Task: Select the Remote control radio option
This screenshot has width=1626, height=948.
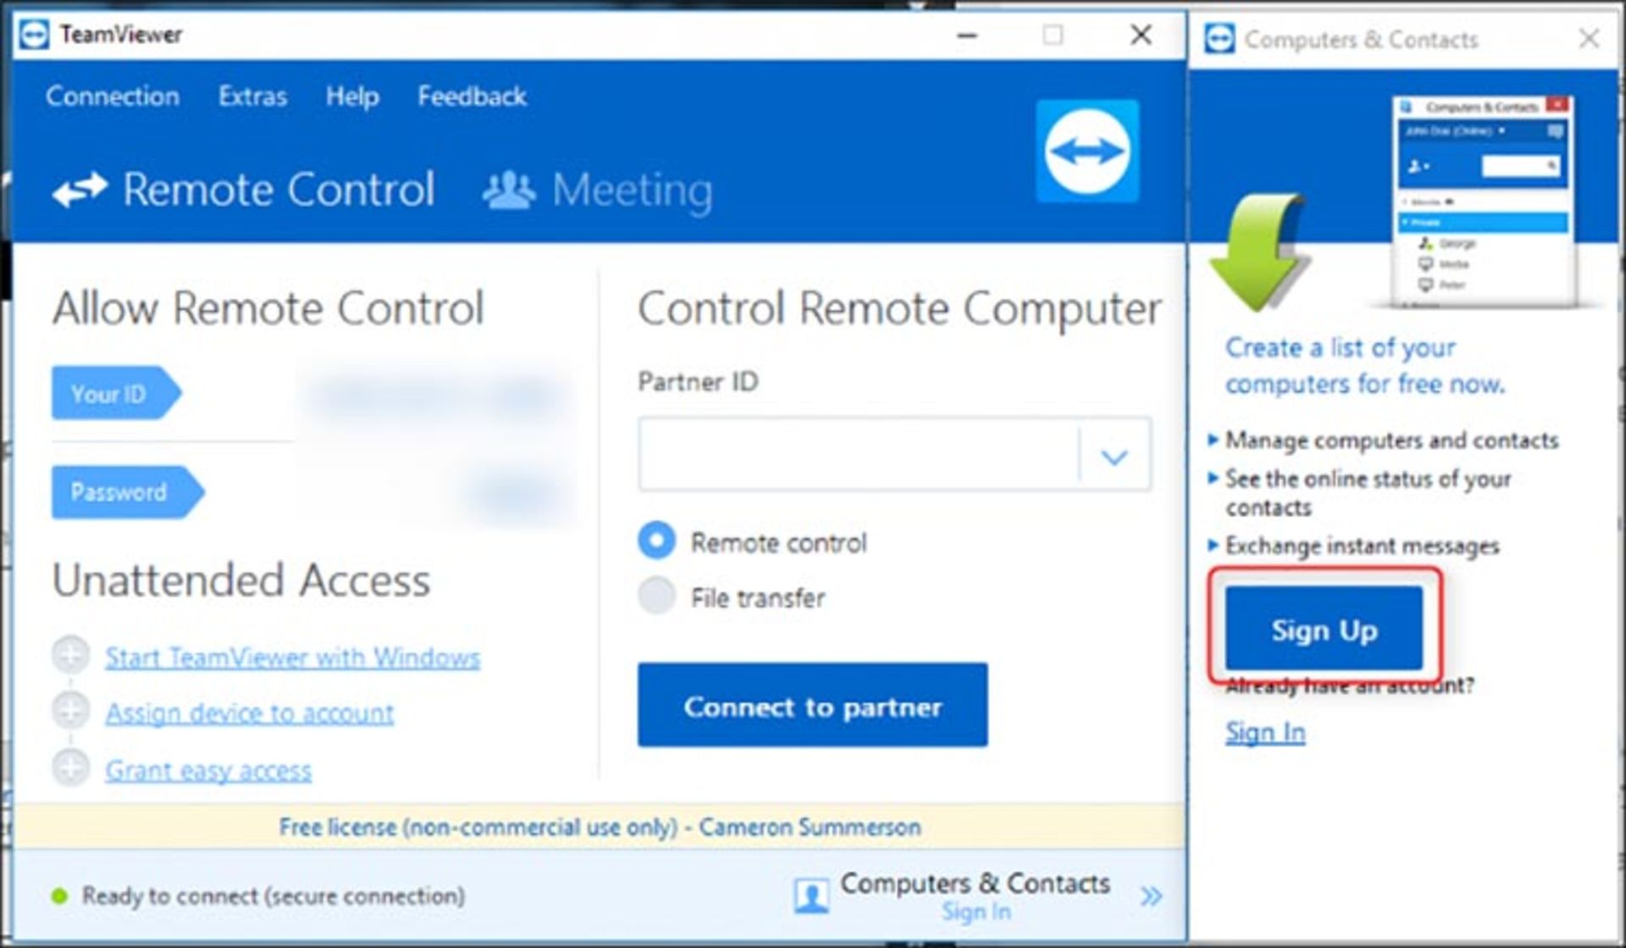Action: point(656,541)
